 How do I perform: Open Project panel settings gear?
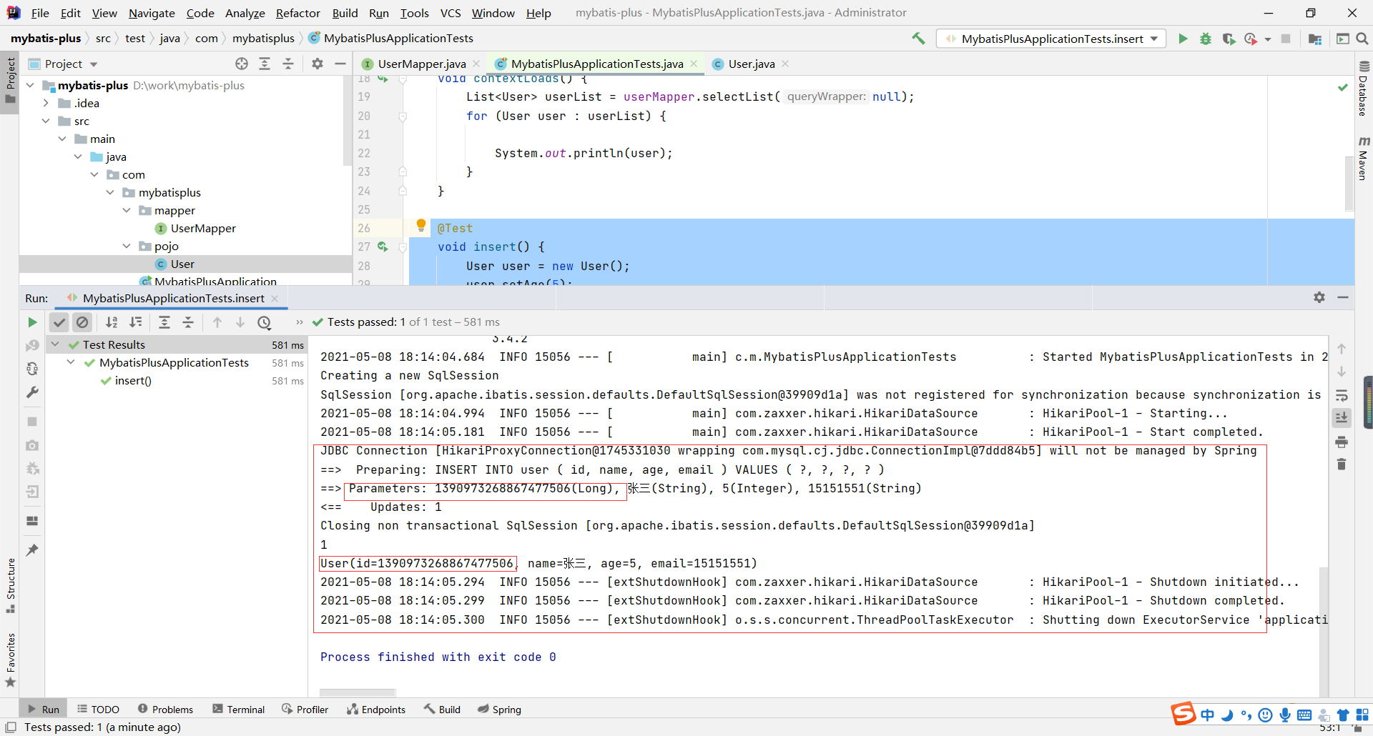[318, 64]
